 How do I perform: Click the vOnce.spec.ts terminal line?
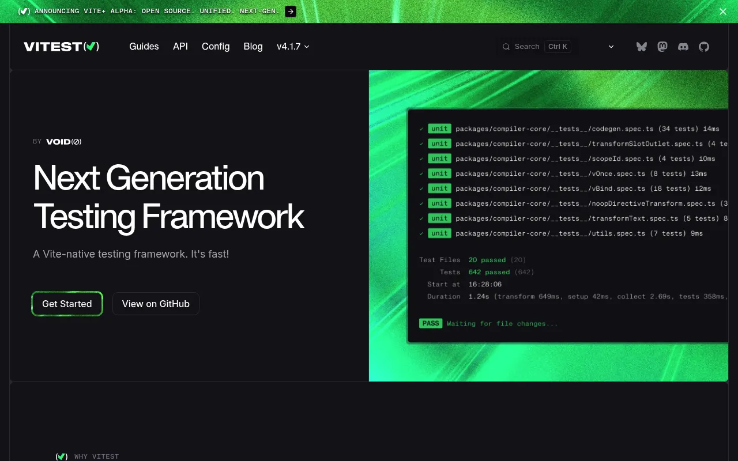[x=563, y=173]
